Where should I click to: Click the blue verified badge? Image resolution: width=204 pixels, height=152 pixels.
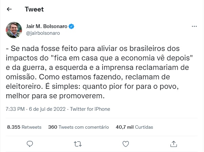click(72, 26)
